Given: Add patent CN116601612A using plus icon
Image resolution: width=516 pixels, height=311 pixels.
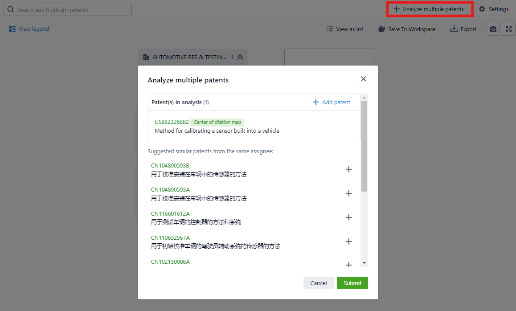Looking at the screenshot, I should (349, 217).
